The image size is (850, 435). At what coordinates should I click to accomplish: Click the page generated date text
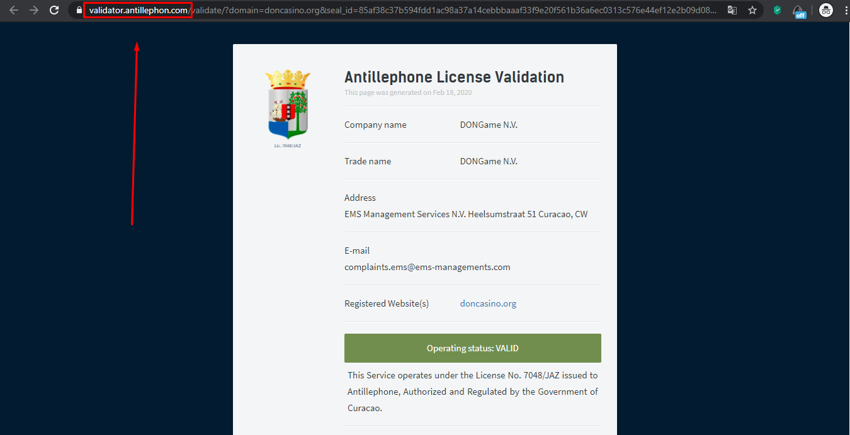point(408,93)
